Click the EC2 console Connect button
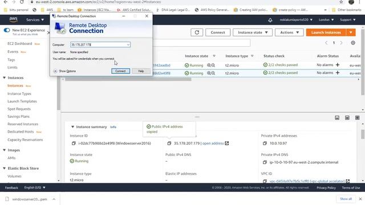The width and height of the screenshot is (365, 205). pos(218,32)
